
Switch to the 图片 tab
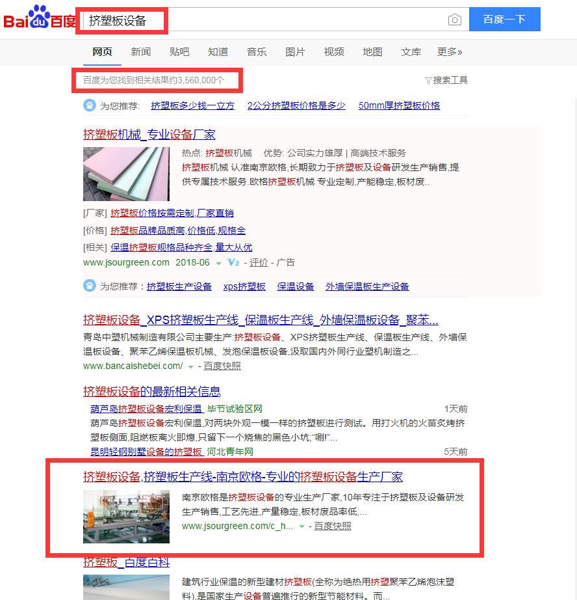click(295, 52)
